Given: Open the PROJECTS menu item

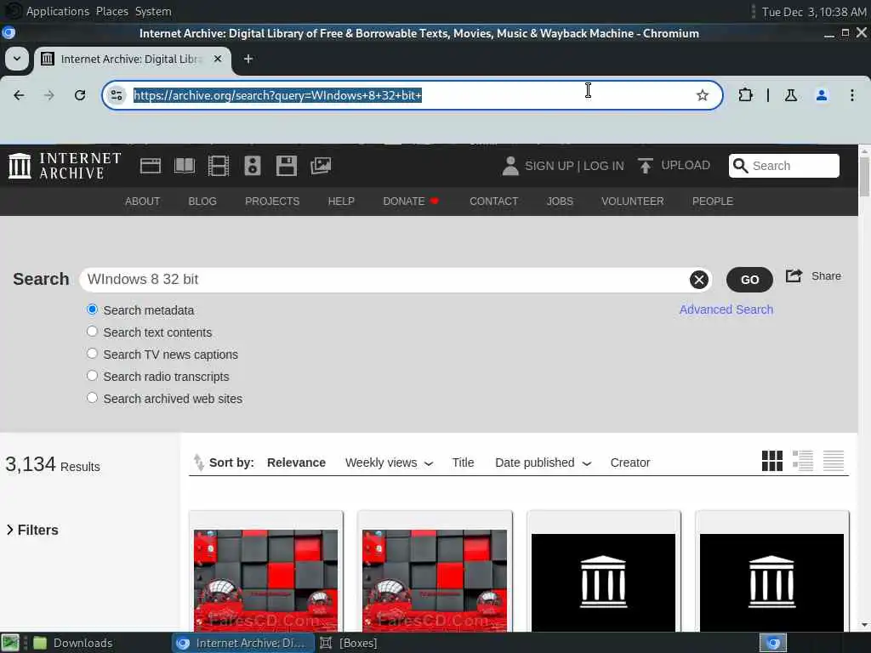Looking at the screenshot, I should (272, 202).
